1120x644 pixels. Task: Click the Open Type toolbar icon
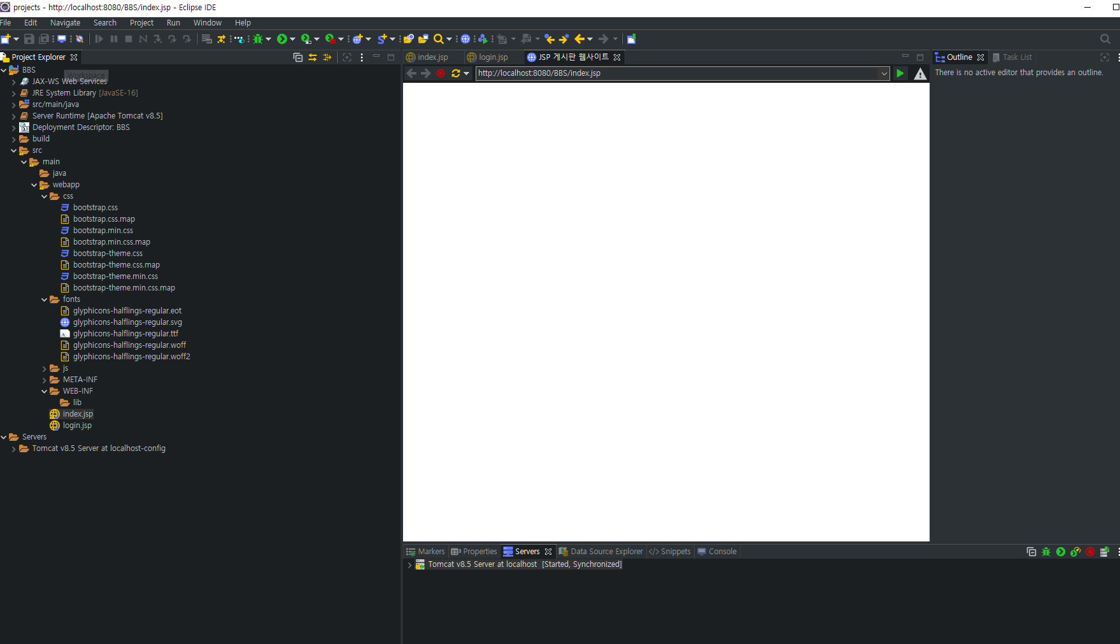click(x=409, y=39)
